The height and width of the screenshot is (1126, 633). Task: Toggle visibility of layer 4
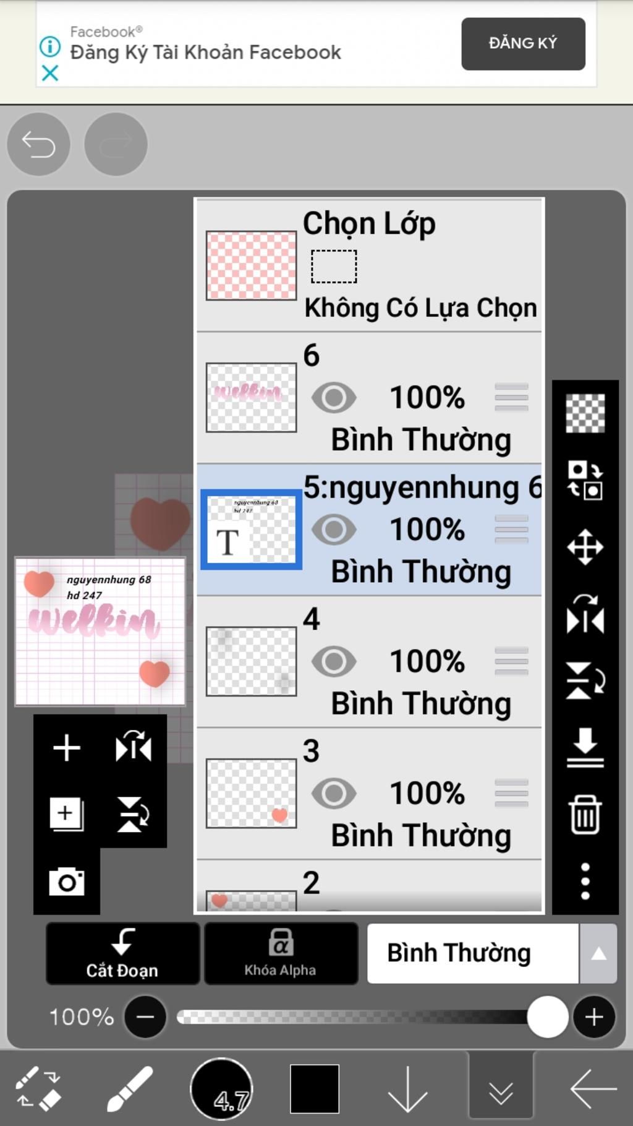[x=334, y=661]
